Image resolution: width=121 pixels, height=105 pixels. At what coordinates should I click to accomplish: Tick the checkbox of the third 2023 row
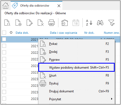(4, 79)
